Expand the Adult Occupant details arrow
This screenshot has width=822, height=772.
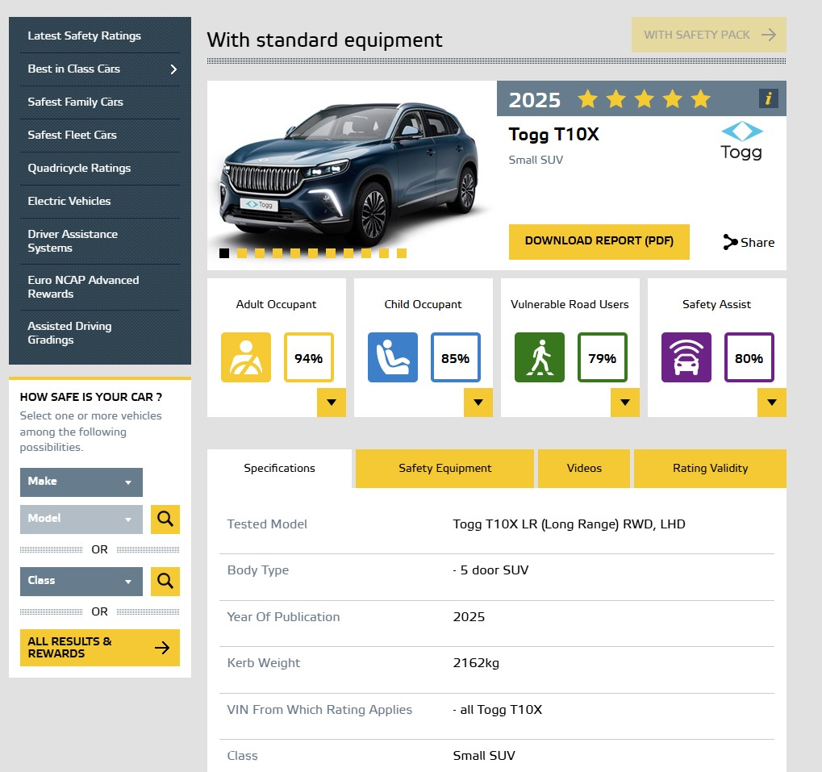pos(332,403)
